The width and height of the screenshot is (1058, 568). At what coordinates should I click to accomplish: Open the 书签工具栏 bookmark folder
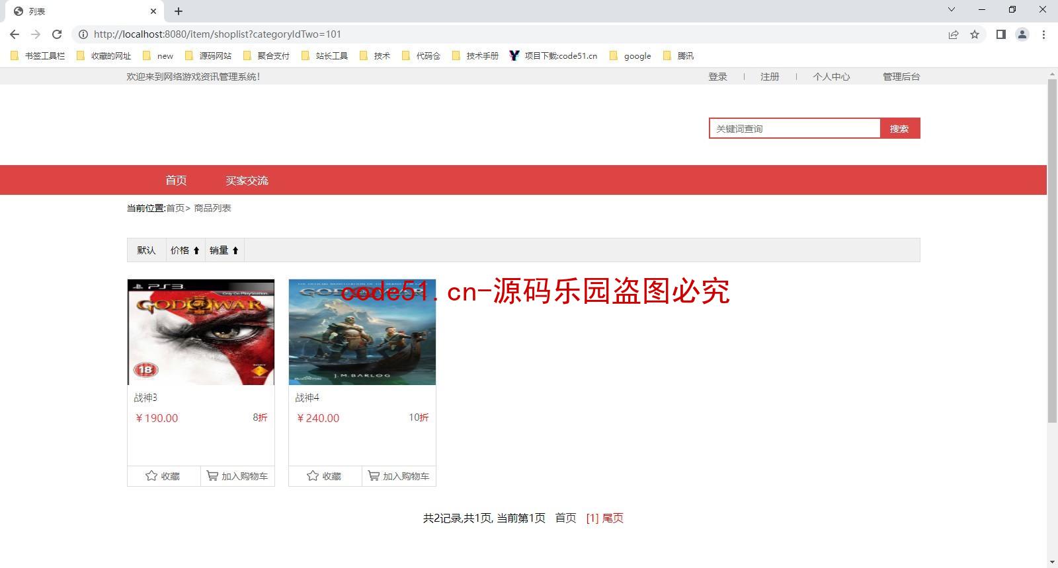click(x=38, y=56)
